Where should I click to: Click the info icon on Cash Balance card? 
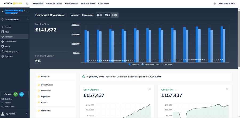[x=150, y=89]
